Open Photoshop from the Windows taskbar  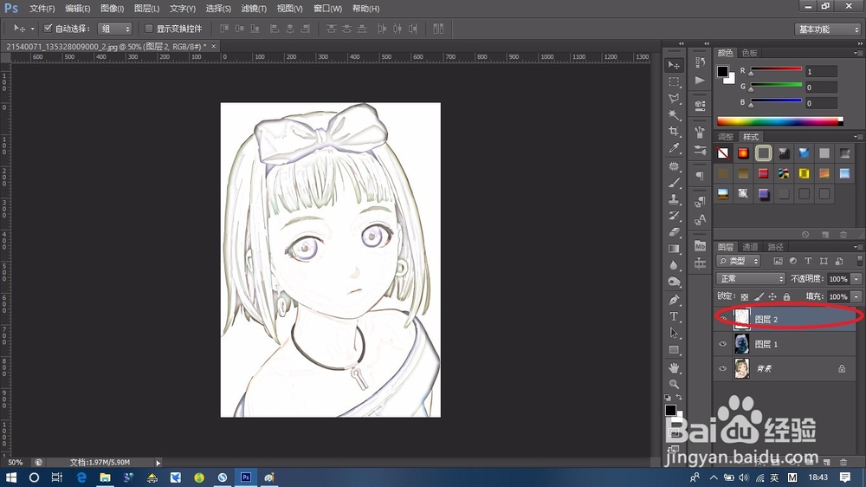click(246, 477)
